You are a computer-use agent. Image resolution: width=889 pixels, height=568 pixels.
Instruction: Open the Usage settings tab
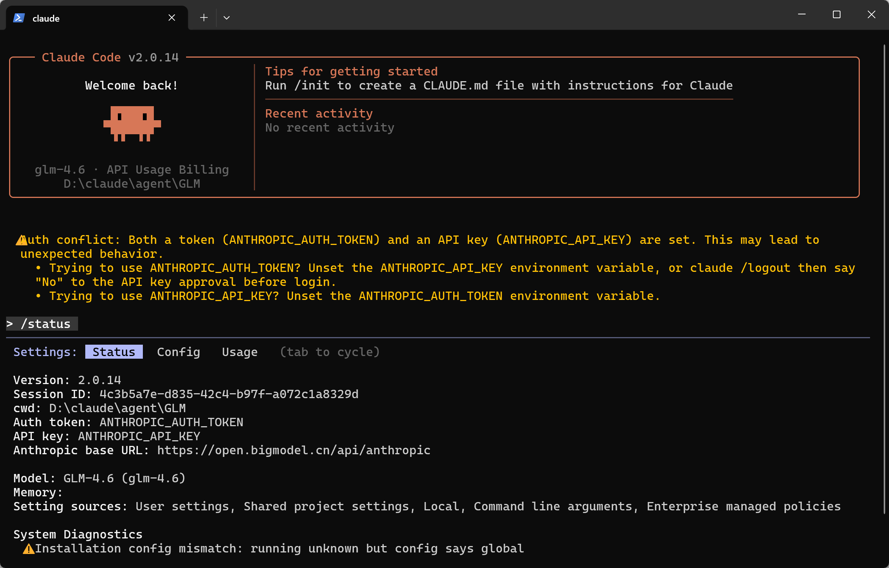point(239,352)
